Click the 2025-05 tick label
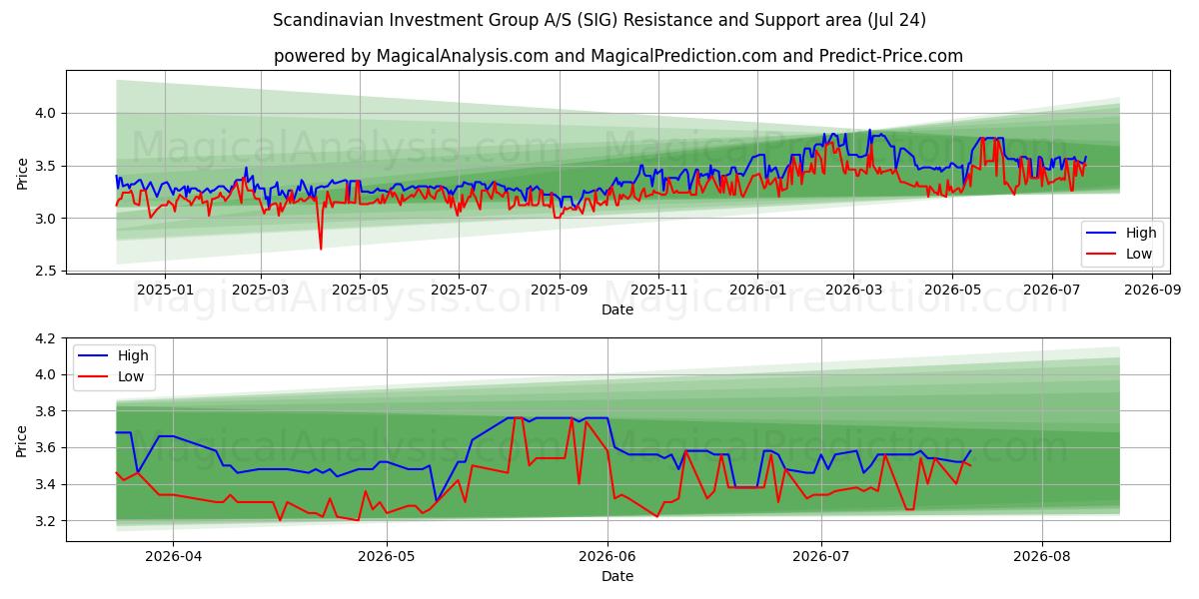 (x=360, y=290)
